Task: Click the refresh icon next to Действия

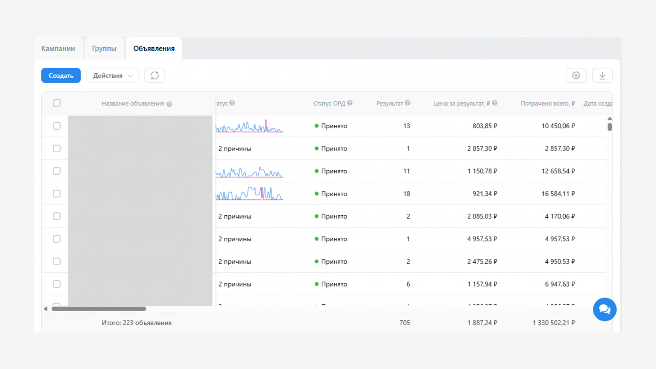Action: pyautogui.click(x=155, y=75)
